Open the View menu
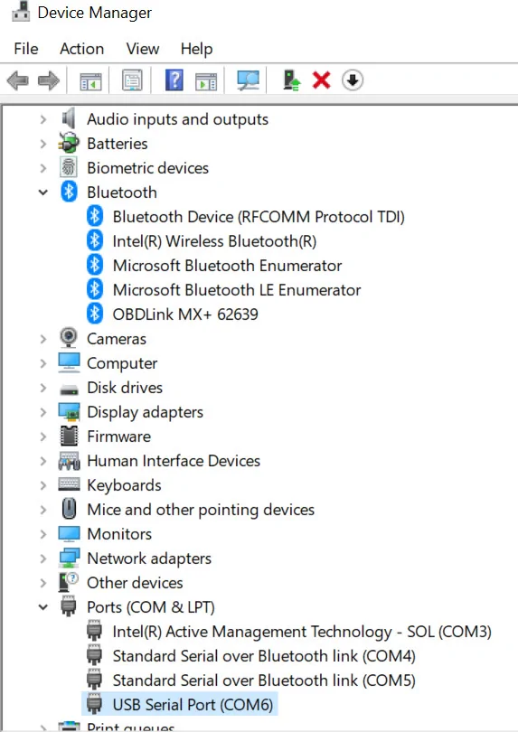 point(143,49)
